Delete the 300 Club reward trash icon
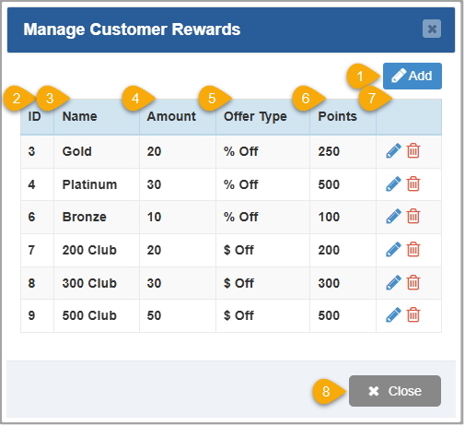Screen dimensions: 465x426 (x=413, y=283)
